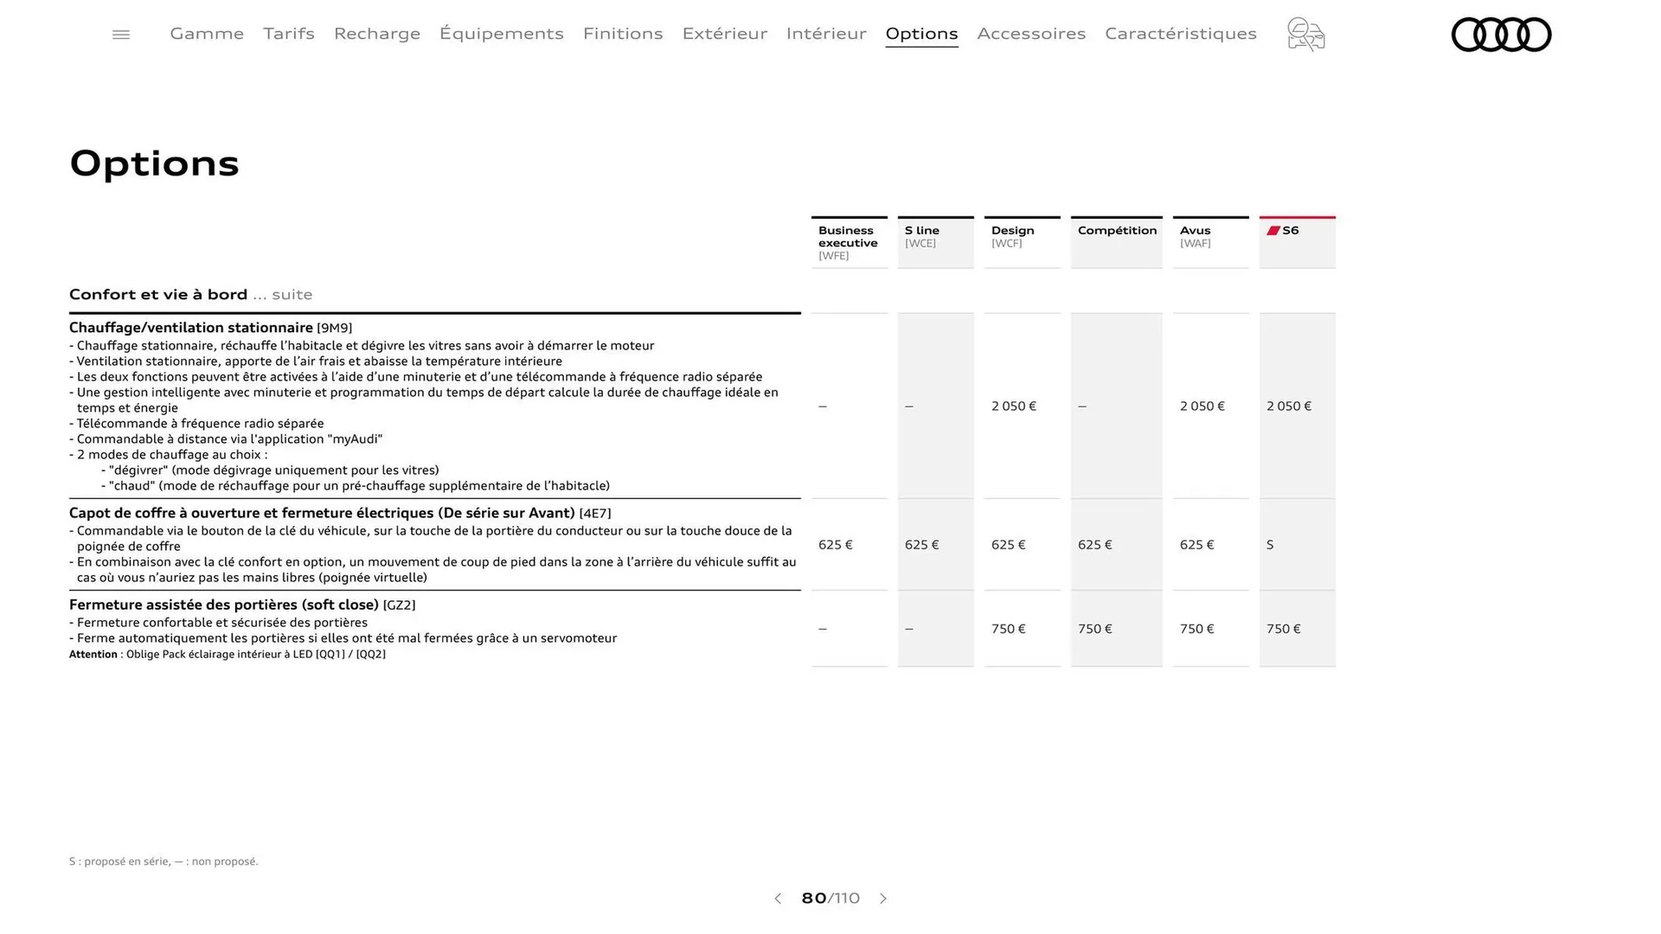Open the hamburger navigation menu
Viewport: 1661px width, 934px height.
click(120, 34)
